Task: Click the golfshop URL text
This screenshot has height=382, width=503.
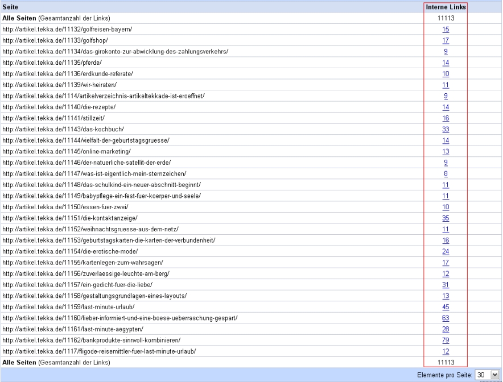Action: [55, 40]
